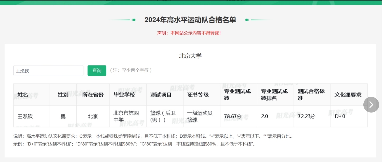Click the 性别 column header

tap(63, 95)
